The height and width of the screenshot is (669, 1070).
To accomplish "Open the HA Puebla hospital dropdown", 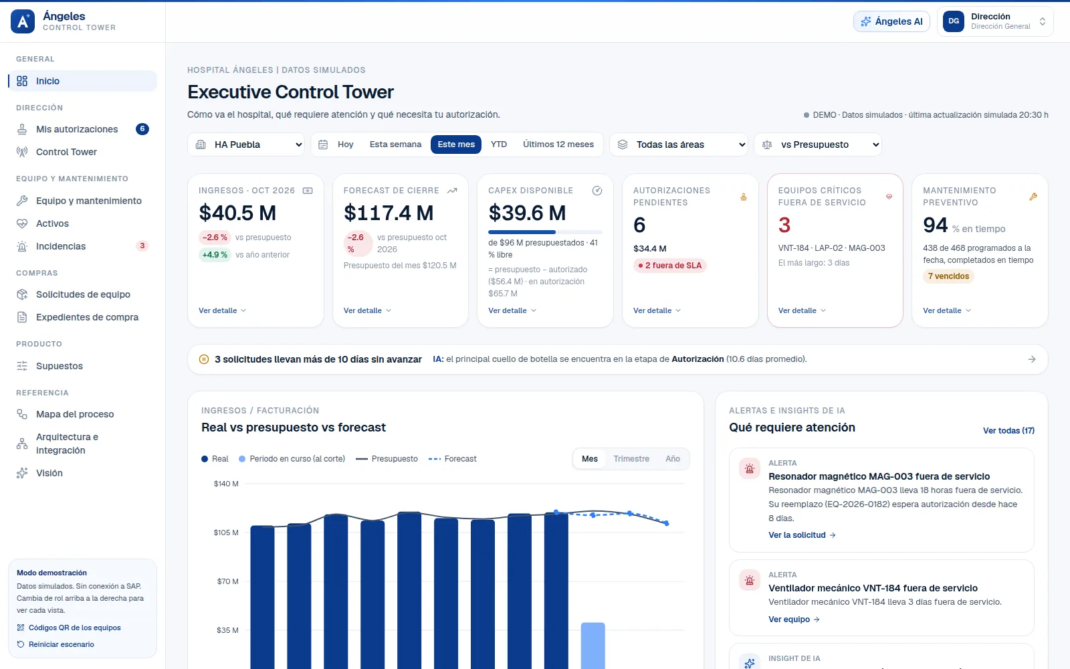I will [246, 145].
